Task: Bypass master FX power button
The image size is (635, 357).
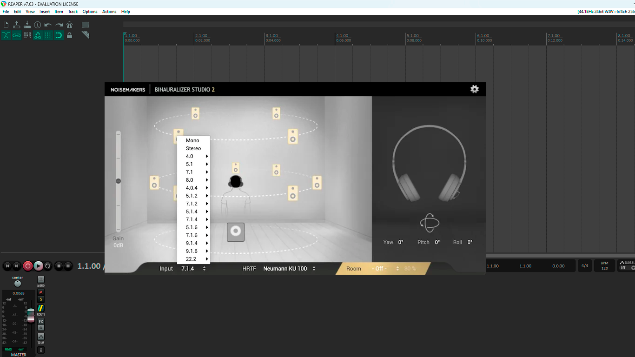Action: point(41,328)
